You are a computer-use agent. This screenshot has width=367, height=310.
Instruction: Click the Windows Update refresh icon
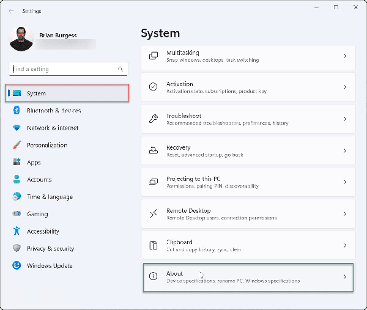pyautogui.click(x=17, y=265)
